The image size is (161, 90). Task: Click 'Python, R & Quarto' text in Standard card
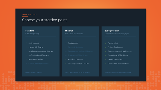tap(36, 47)
